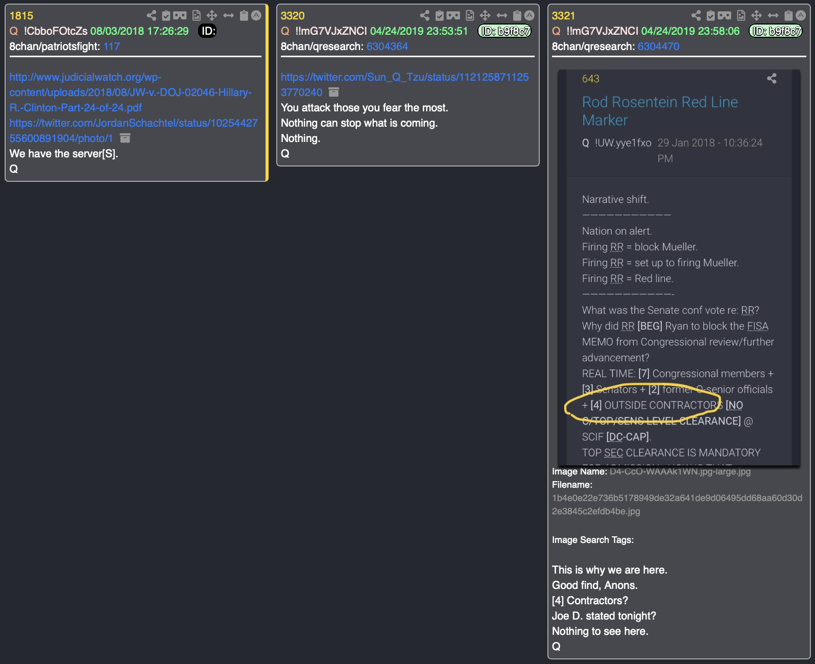
Task: Click timestamp 04/24/2019 23:53:51
Action: [419, 31]
